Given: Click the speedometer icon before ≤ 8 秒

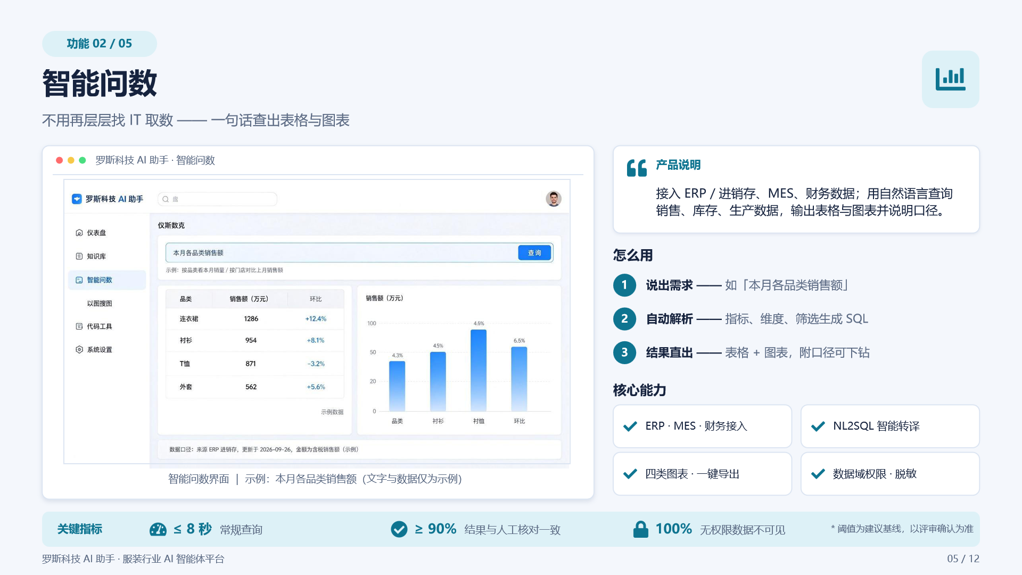Looking at the screenshot, I should coord(158,529).
